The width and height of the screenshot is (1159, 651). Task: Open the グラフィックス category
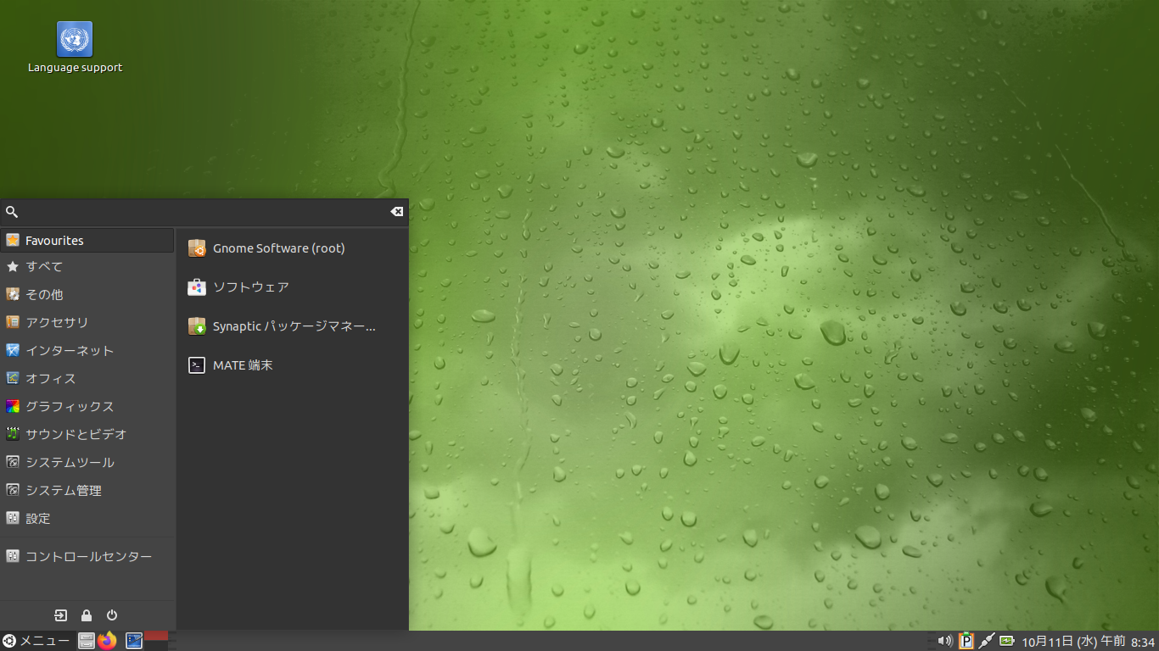click(87, 407)
